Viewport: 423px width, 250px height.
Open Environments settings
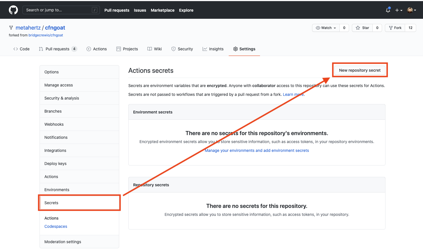(x=79, y=190)
